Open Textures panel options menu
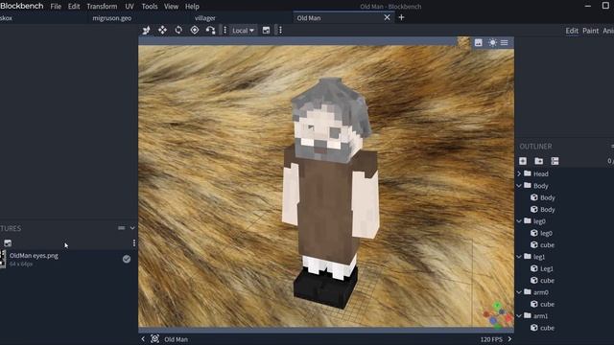Viewport: 614px width, 345px height. tap(134, 242)
